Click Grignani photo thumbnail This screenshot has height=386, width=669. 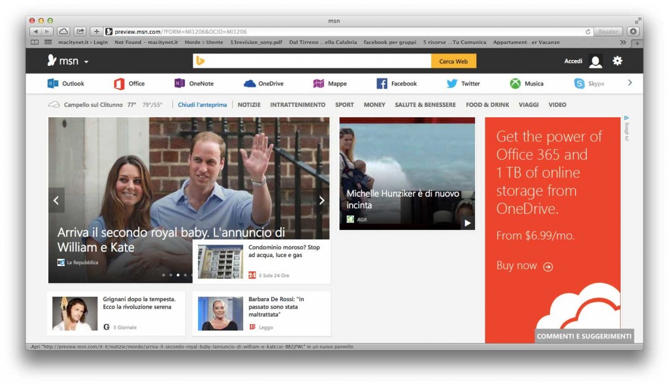coord(74,314)
